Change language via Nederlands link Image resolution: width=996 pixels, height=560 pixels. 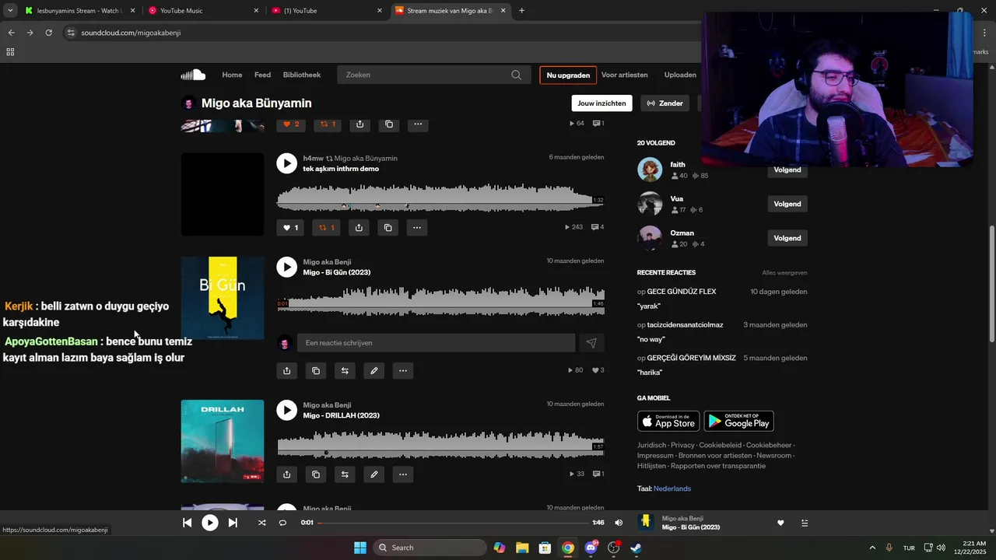click(672, 488)
